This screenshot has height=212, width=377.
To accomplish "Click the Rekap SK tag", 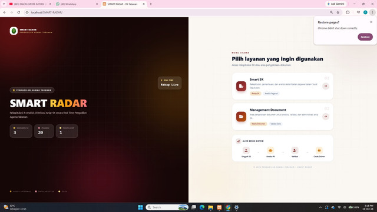I will pyautogui.click(x=255, y=94).
